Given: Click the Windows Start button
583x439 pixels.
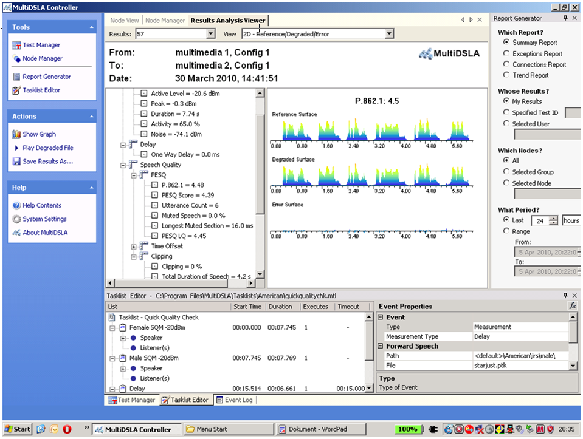Looking at the screenshot, I should point(18,429).
